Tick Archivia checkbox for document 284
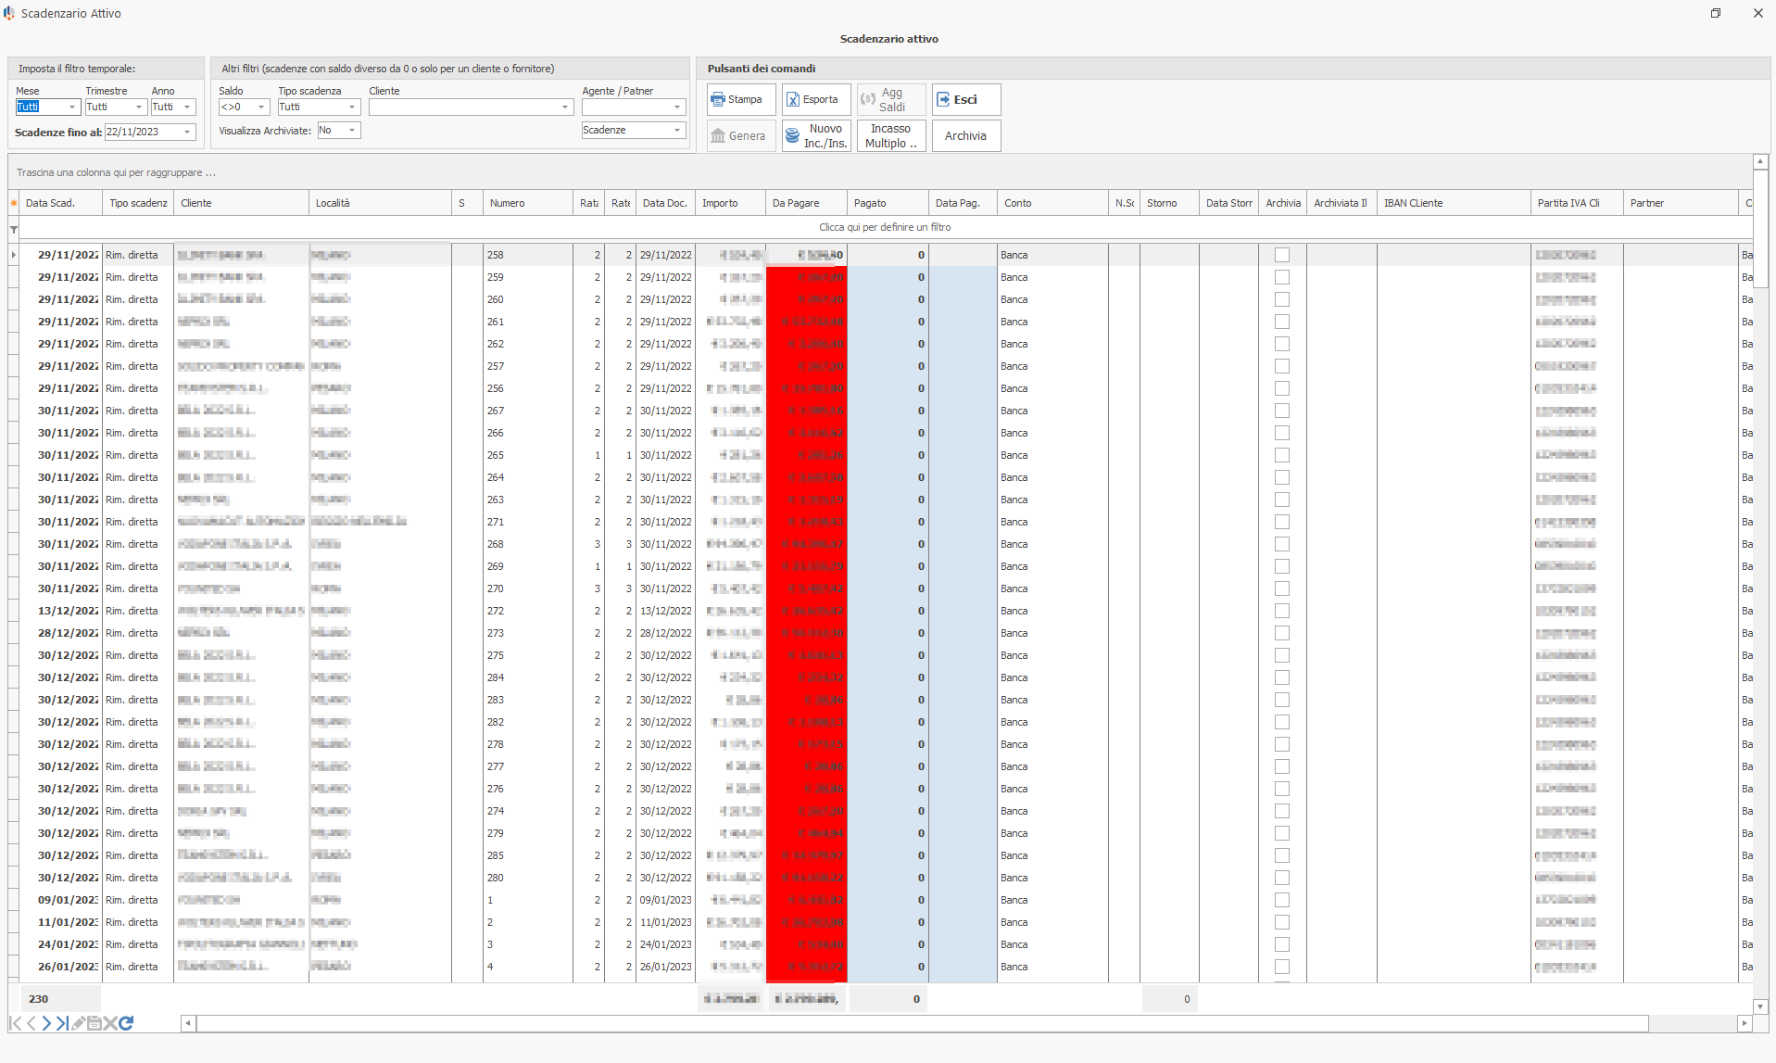 coord(1282,677)
